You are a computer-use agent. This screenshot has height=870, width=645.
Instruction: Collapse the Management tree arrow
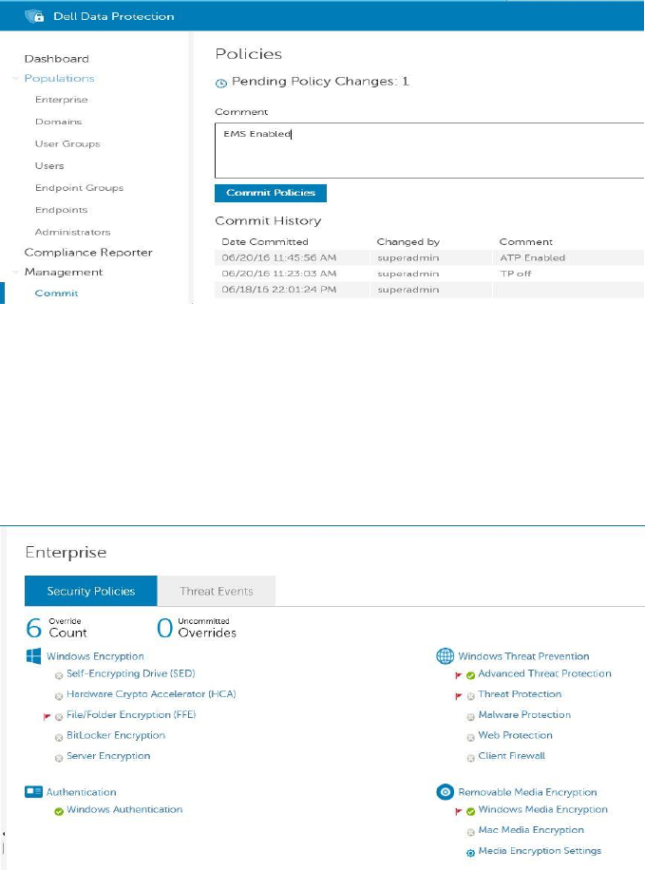(15, 273)
